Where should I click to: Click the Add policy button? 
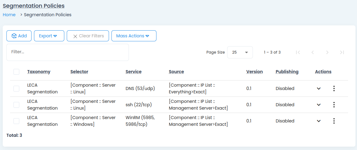(19, 36)
